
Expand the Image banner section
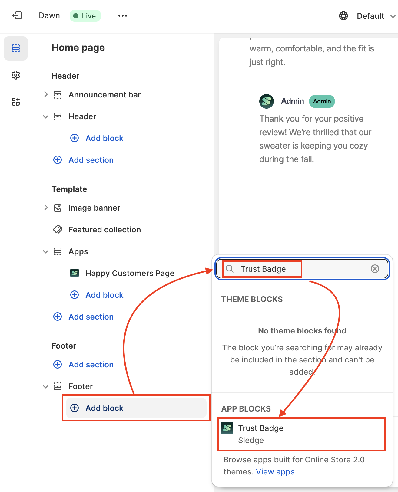46,208
